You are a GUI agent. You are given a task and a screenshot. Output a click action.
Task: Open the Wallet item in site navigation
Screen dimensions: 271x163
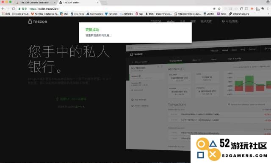[171, 22]
